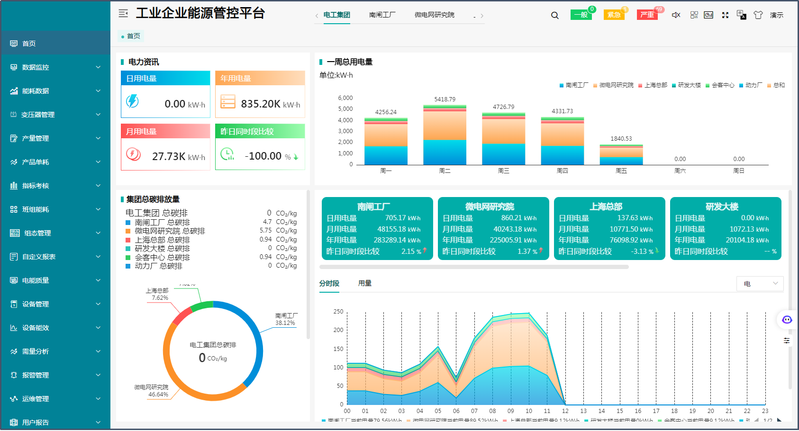Open the 南闸工厂 summary card
The height and width of the screenshot is (431, 799).
point(377,229)
